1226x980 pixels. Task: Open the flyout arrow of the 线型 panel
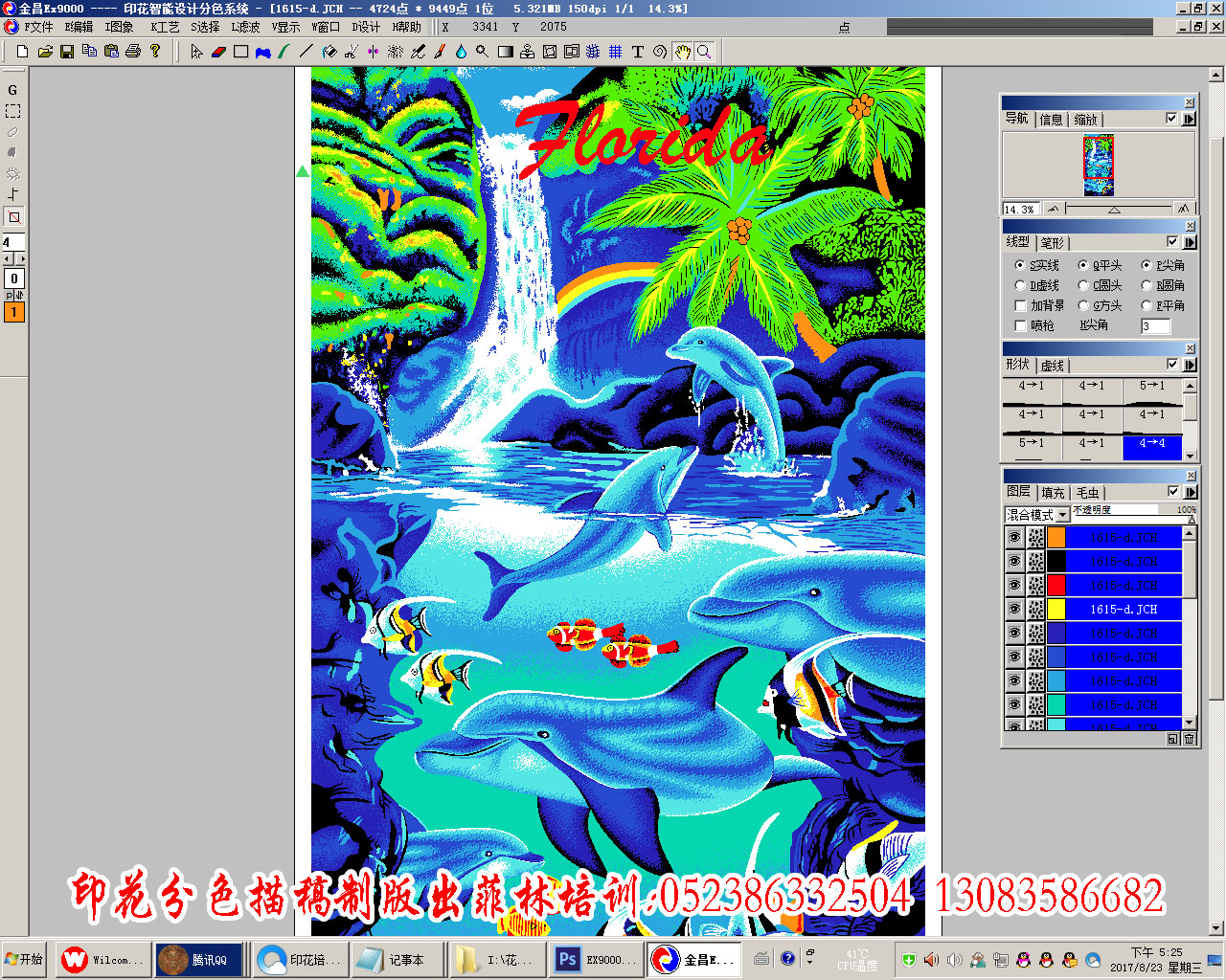(1190, 242)
